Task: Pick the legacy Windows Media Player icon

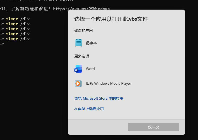Action: (78, 84)
